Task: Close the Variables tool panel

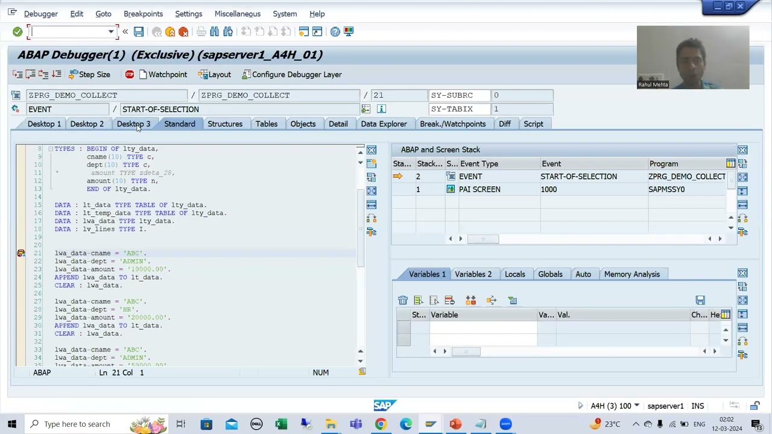Action: [x=742, y=274]
